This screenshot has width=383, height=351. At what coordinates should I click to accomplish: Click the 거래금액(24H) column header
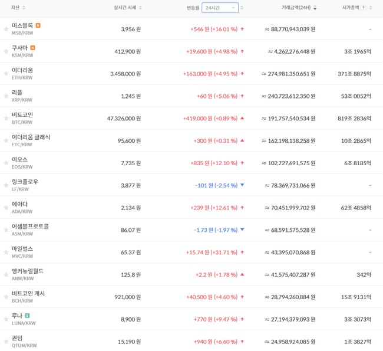(x=296, y=8)
